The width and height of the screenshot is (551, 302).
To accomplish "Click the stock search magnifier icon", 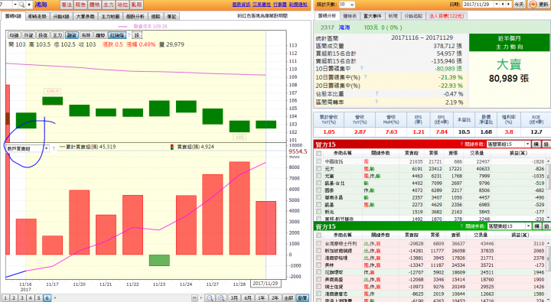I will 21,5.
